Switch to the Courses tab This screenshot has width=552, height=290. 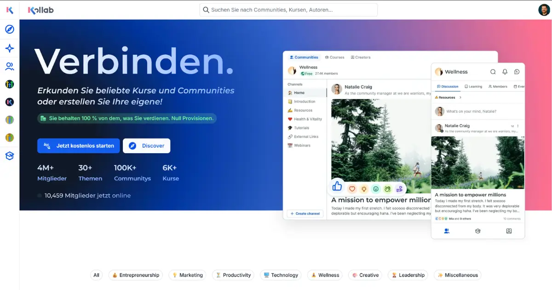334,57
